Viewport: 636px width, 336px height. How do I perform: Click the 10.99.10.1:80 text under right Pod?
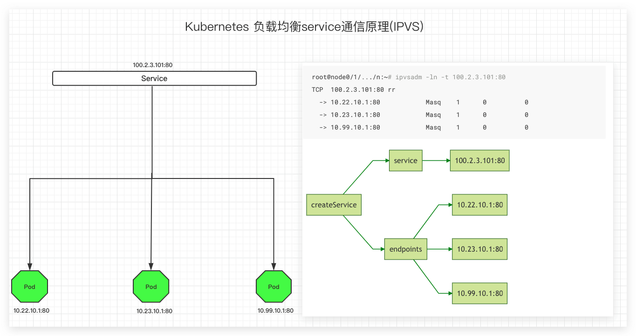pos(275,310)
